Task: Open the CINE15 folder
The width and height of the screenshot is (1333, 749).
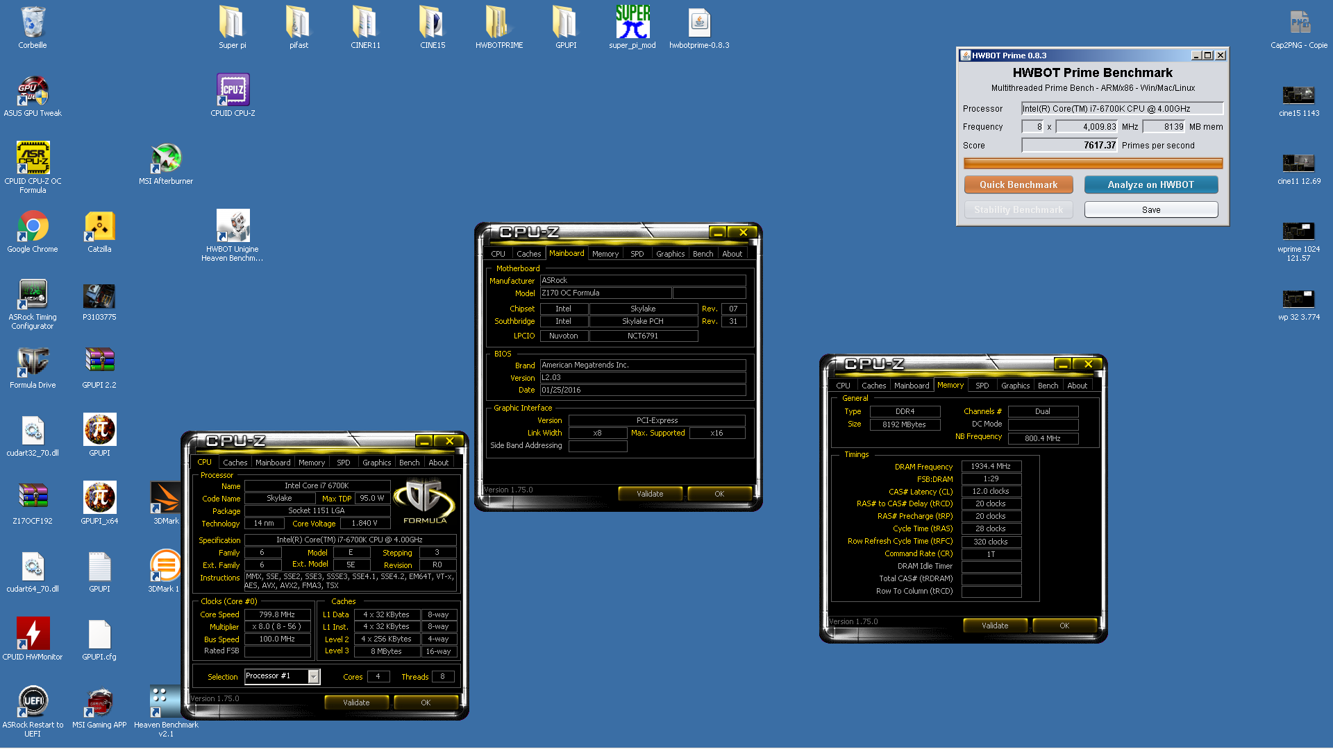Action: coord(432,28)
